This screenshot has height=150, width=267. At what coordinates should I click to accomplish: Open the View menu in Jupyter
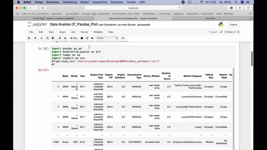[x=51, y=32]
